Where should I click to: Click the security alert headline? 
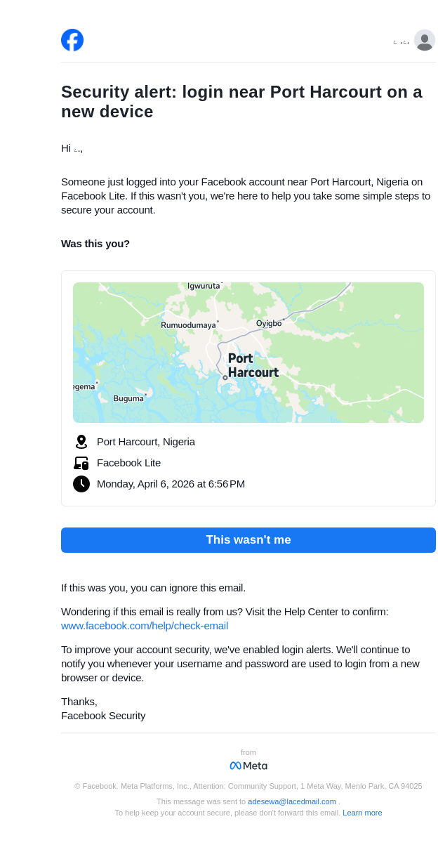click(x=241, y=102)
